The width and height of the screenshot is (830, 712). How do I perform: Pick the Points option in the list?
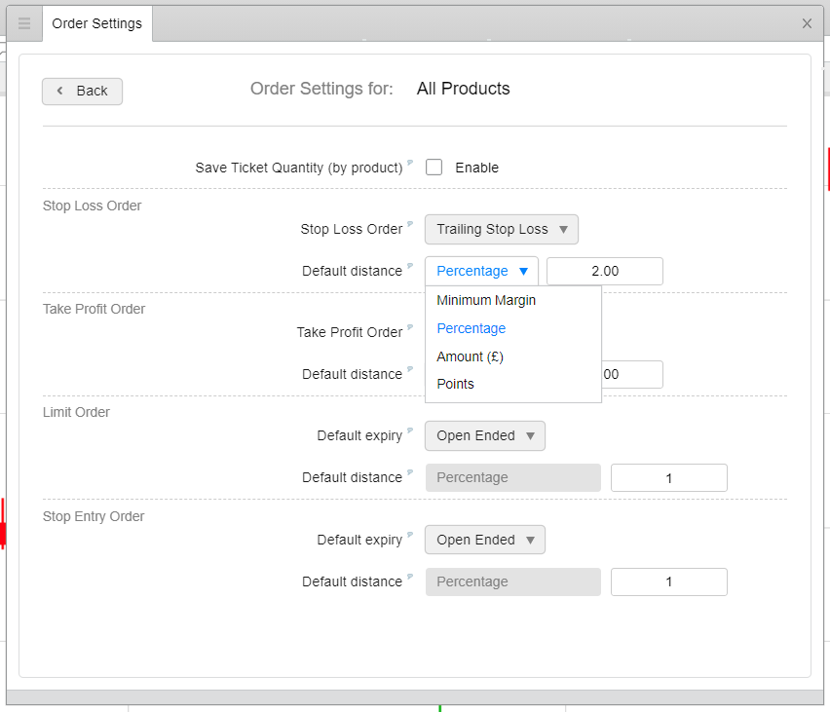[x=455, y=384]
